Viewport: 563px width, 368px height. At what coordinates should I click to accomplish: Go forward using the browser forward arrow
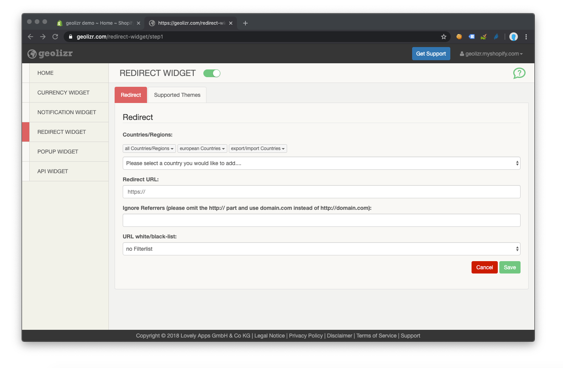tap(43, 37)
